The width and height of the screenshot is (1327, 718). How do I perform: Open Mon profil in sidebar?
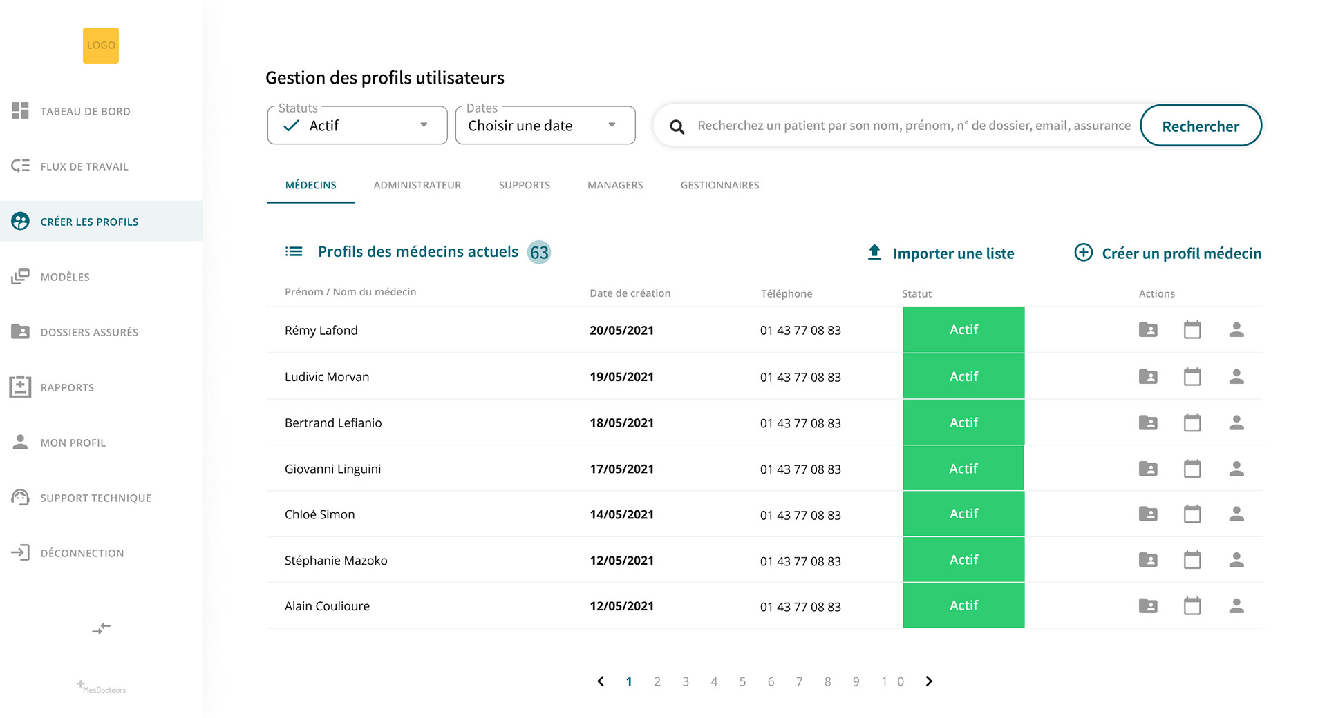click(x=101, y=443)
